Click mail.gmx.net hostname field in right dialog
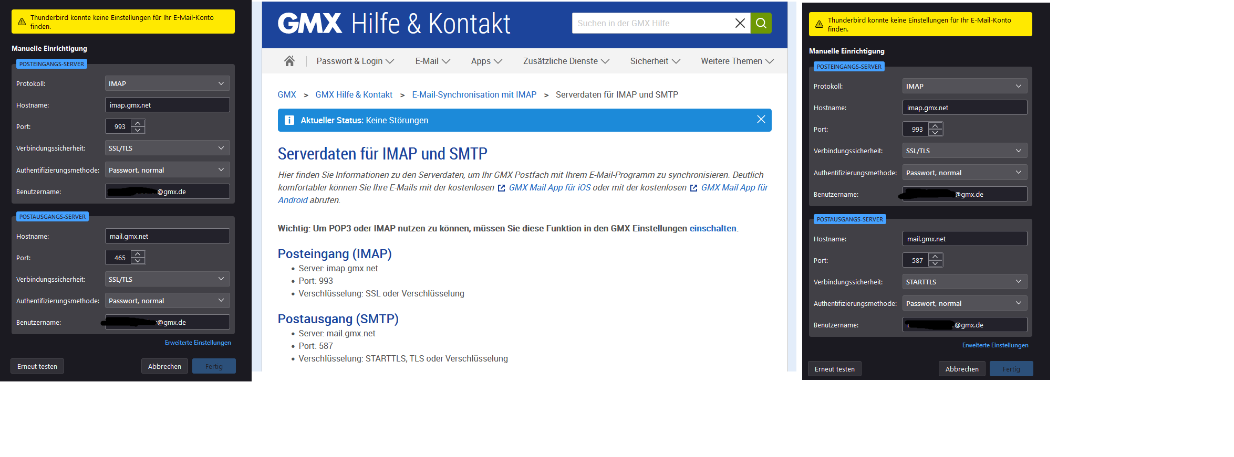 [x=965, y=239]
